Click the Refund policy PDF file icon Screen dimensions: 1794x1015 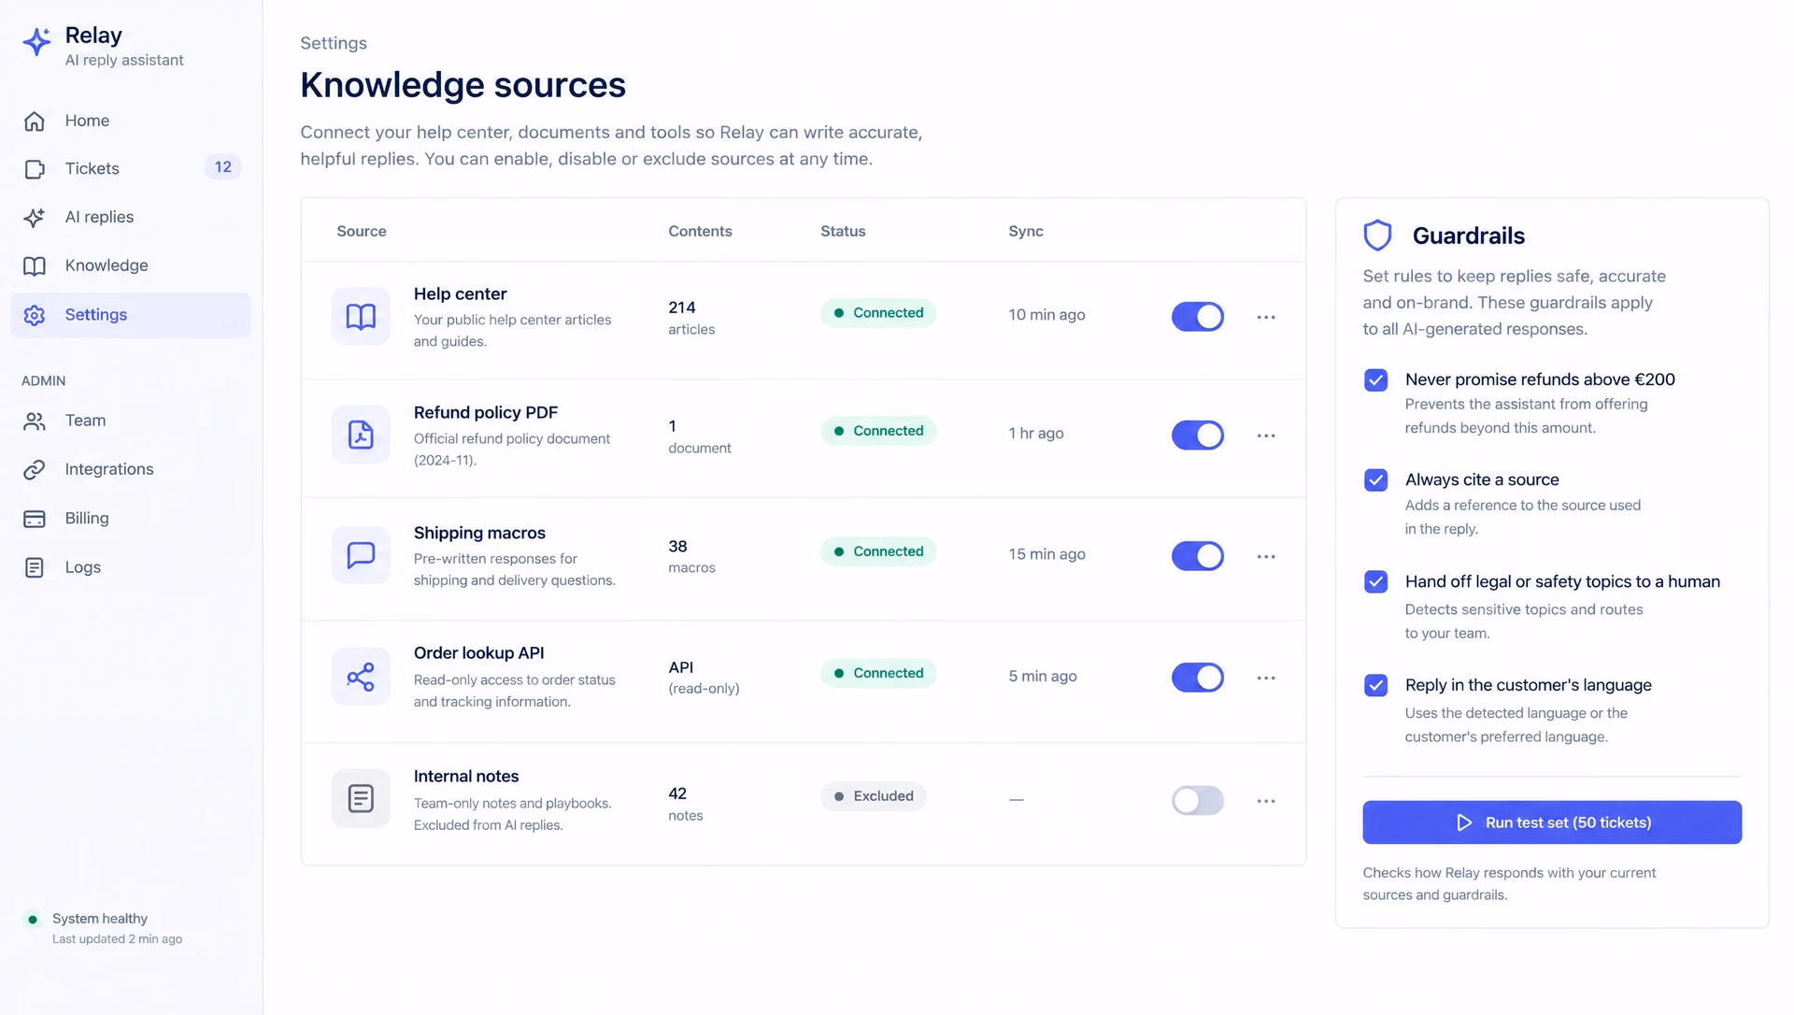click(x=361, y=435)
